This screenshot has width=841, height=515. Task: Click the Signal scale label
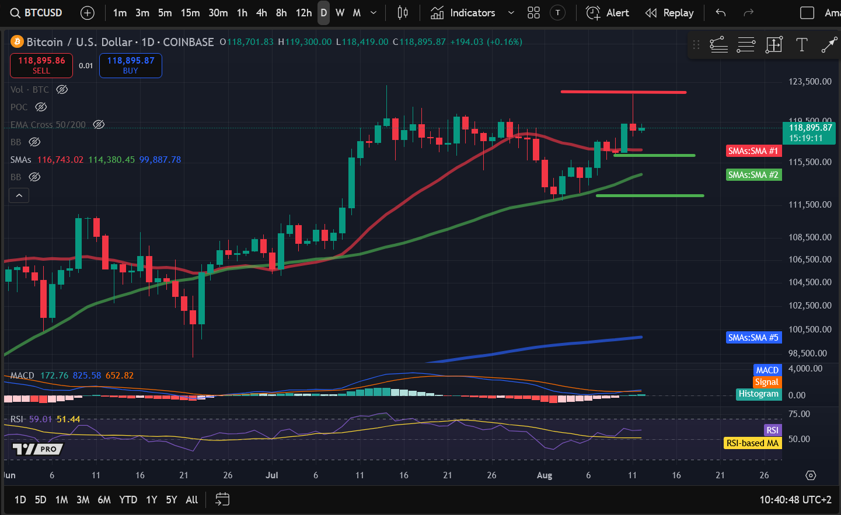coord(766,382)
